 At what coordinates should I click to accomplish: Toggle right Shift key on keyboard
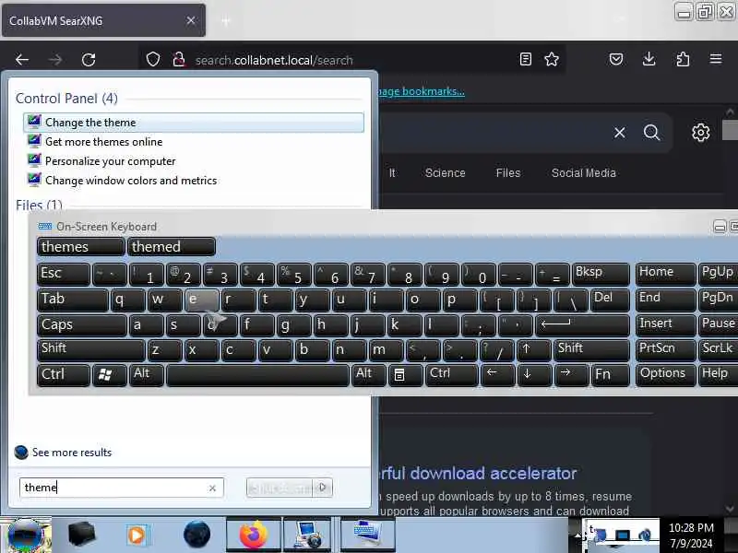[x=591, y=350]
